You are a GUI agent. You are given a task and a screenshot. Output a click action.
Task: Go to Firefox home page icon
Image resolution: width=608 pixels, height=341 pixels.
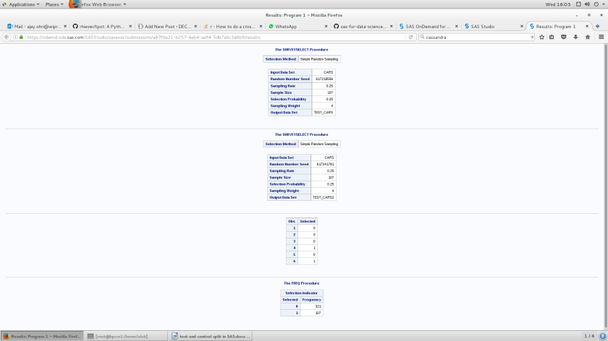tap(588, 37)
